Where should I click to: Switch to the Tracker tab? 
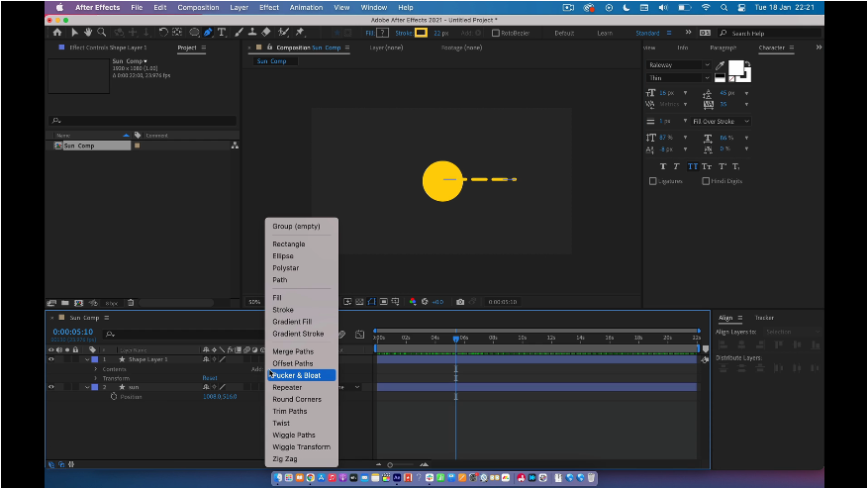(764, 318)
